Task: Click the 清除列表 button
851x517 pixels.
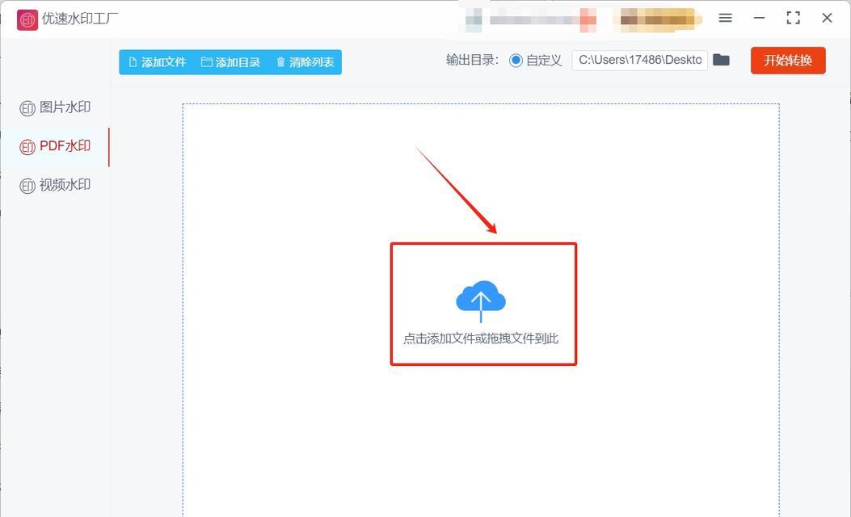Action: [x=305, y=62]
